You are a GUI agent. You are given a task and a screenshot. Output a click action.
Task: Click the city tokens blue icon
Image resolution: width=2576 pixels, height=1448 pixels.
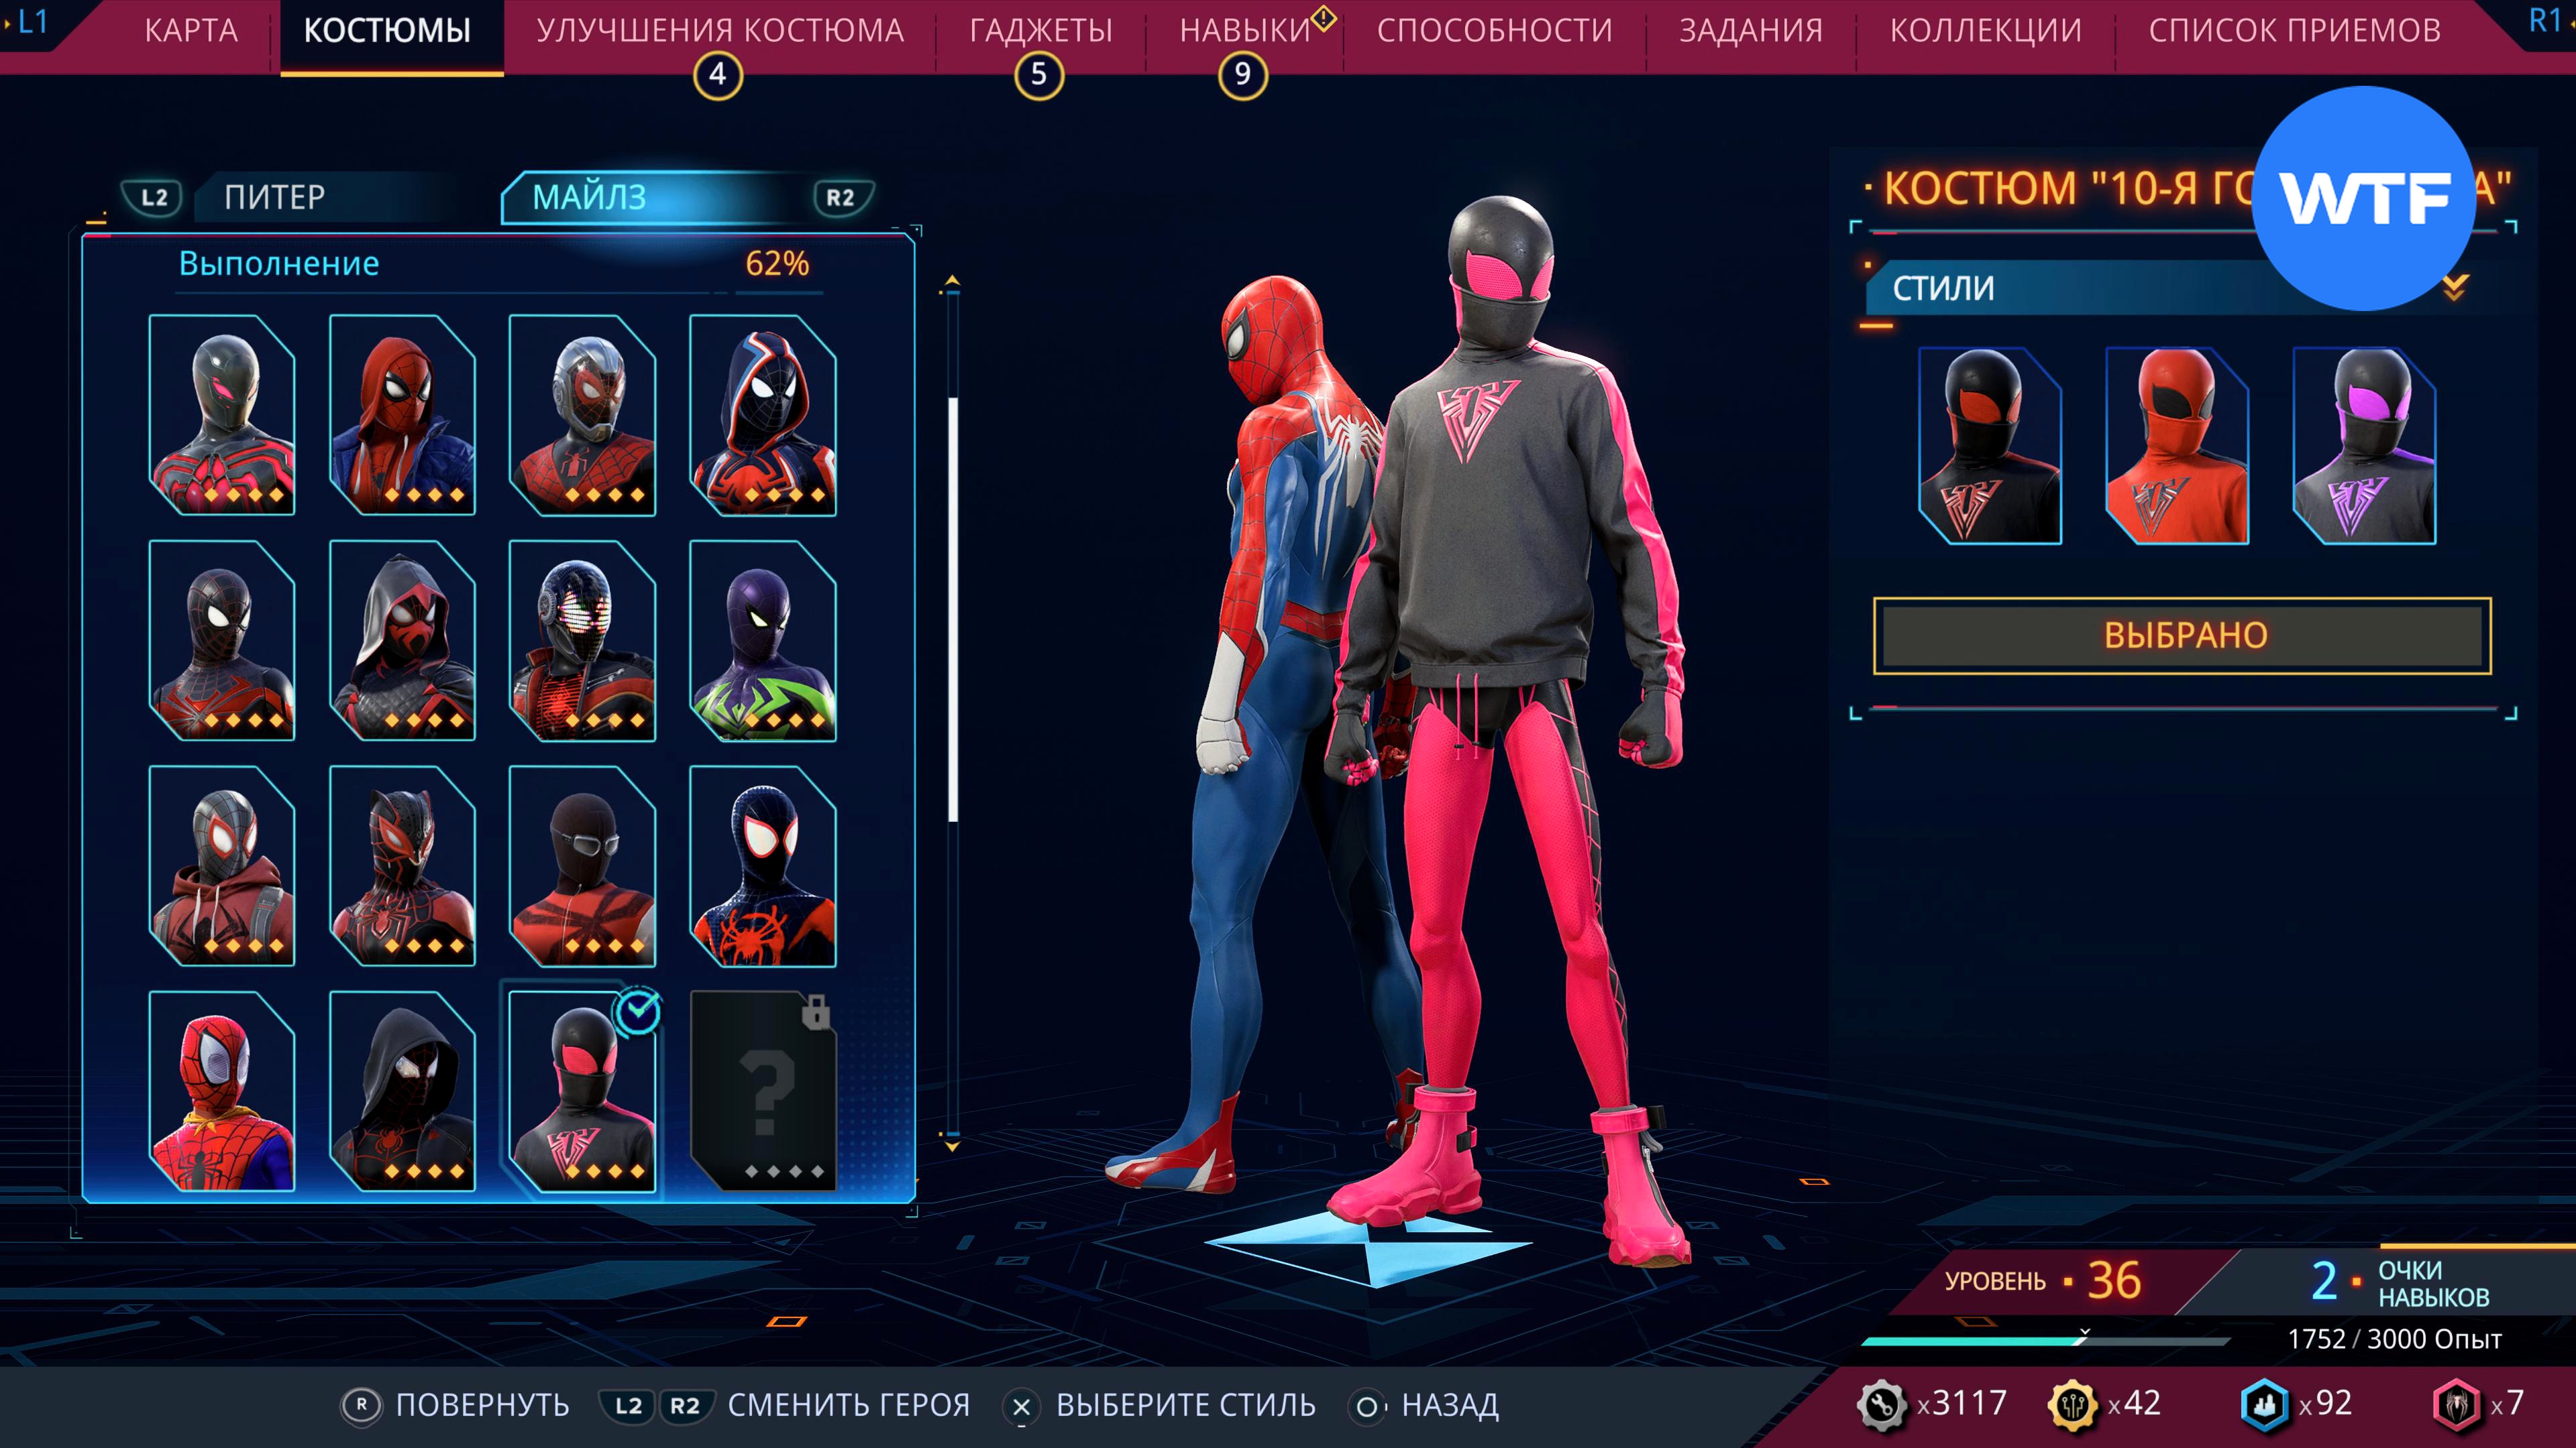coord(2264,1404)
